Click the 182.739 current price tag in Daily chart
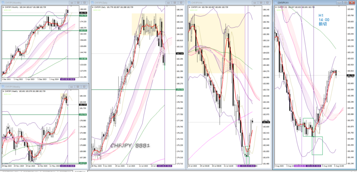This screenshot has height=172, width=357. tap(180, 53)
